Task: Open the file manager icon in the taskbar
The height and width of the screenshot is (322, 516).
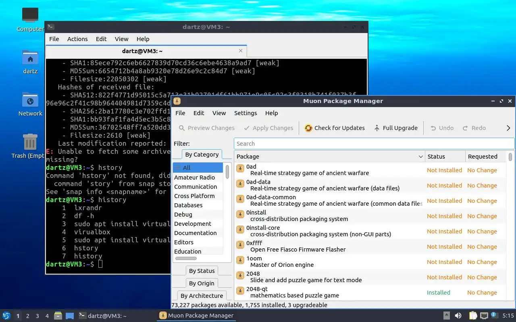Action: (58, 316)
